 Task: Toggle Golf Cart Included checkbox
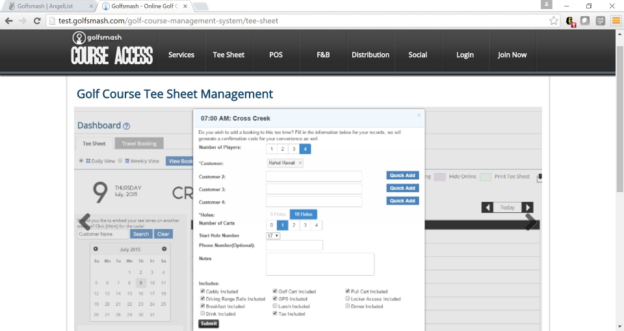tap(275, 291)
